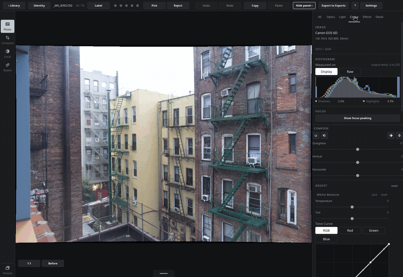Click the bottom filmstrip handle bar
Image resolution: width=403 pixels, height=277 pixels.
(x=164, y=273)
